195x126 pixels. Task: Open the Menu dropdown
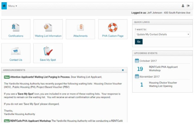(12, 6)
